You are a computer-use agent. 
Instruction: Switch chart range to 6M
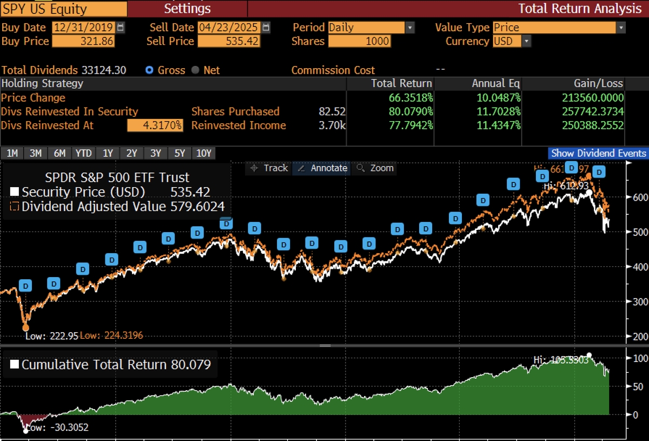point(59,153)
